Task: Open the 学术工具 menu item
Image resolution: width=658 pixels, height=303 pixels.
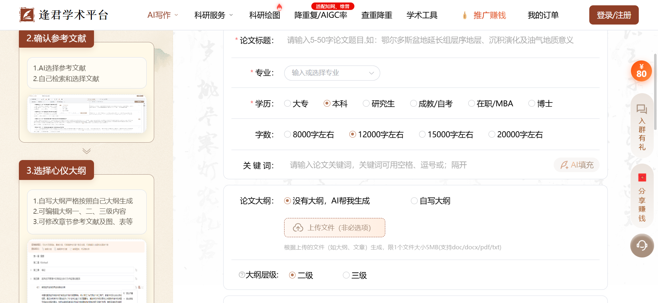Action: click(x=422, y=15)
